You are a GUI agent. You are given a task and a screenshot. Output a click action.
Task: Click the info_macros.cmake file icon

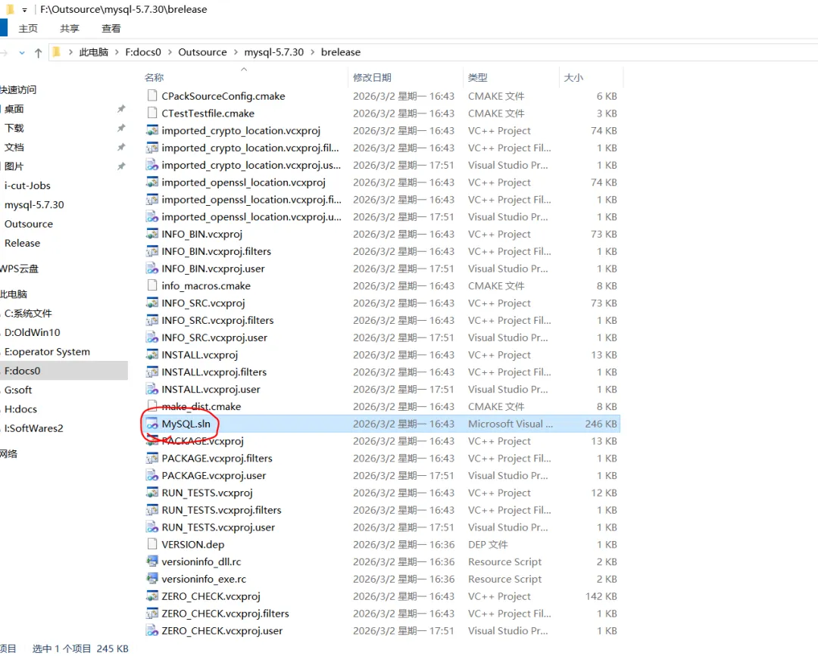point(151,285)
